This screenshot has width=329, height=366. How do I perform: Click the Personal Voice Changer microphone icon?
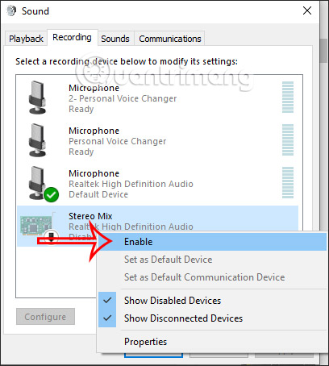[37, 140]
